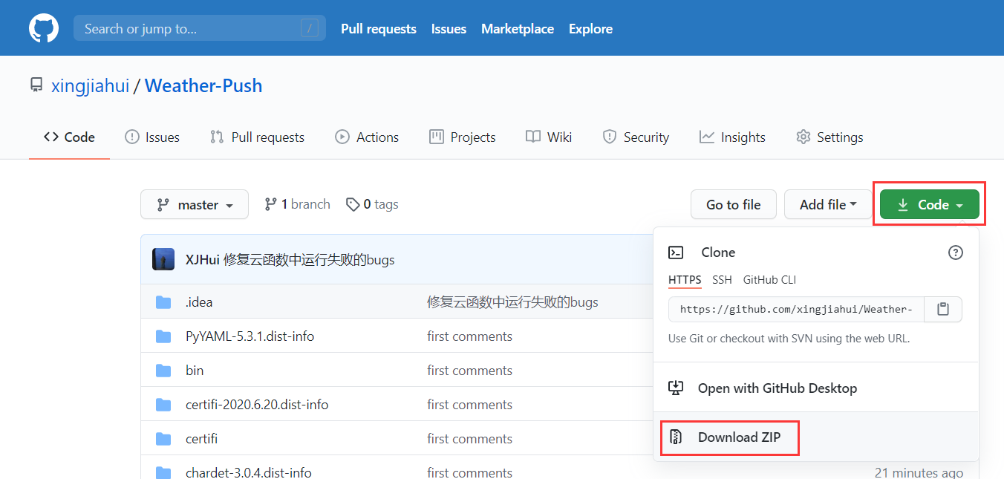Copy clone URL with clipboard icon
This screenshot has width=1004, height=479.
pos(943,309)
